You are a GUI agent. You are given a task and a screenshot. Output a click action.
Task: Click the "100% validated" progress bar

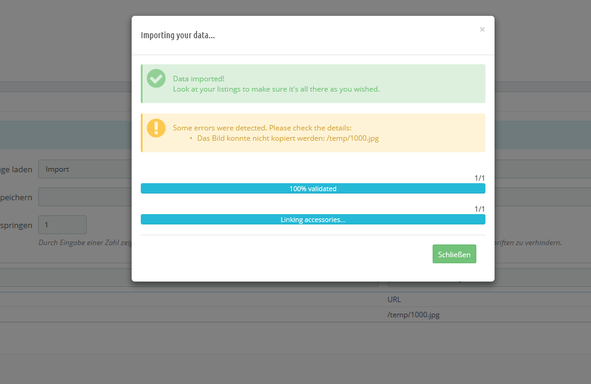click(x=312, y=189)
